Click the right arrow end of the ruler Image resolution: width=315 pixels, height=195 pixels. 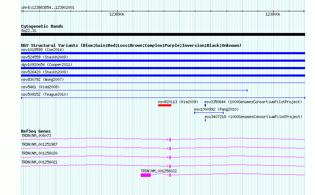click(x=304, y=11)
